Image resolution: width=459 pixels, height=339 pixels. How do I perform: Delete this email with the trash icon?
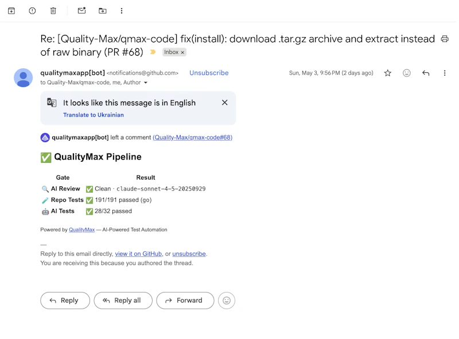(x=53, y=11)
